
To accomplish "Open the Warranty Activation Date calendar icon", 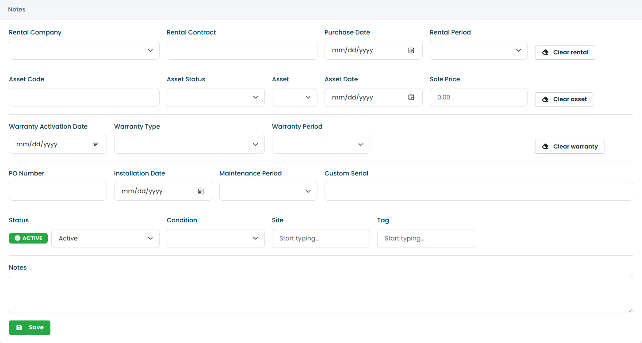I will click(x=96, y=145).
